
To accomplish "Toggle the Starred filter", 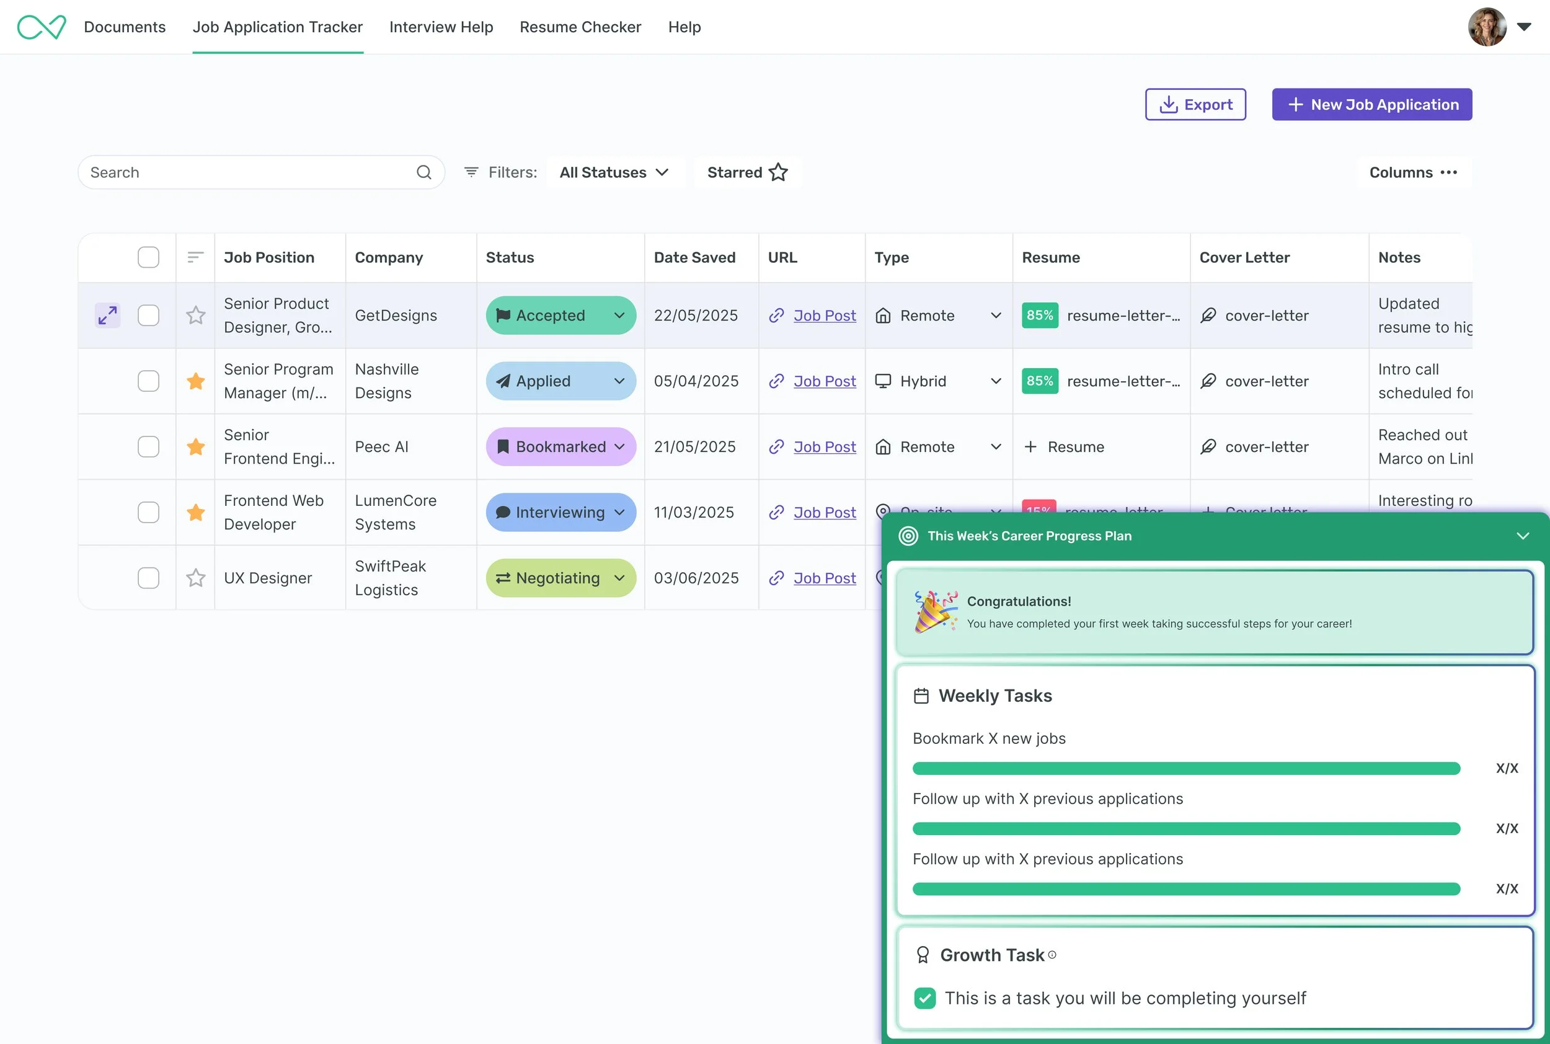I will 747,172.
